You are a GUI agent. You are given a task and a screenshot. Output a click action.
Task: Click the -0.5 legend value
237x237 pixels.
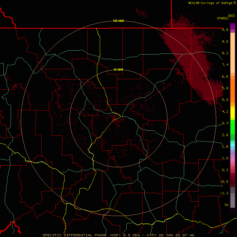pyautogui.click(x=224, y=182)
